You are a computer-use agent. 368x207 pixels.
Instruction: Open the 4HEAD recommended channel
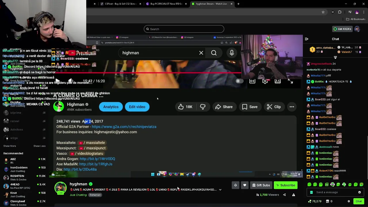[x=24, y=186]
